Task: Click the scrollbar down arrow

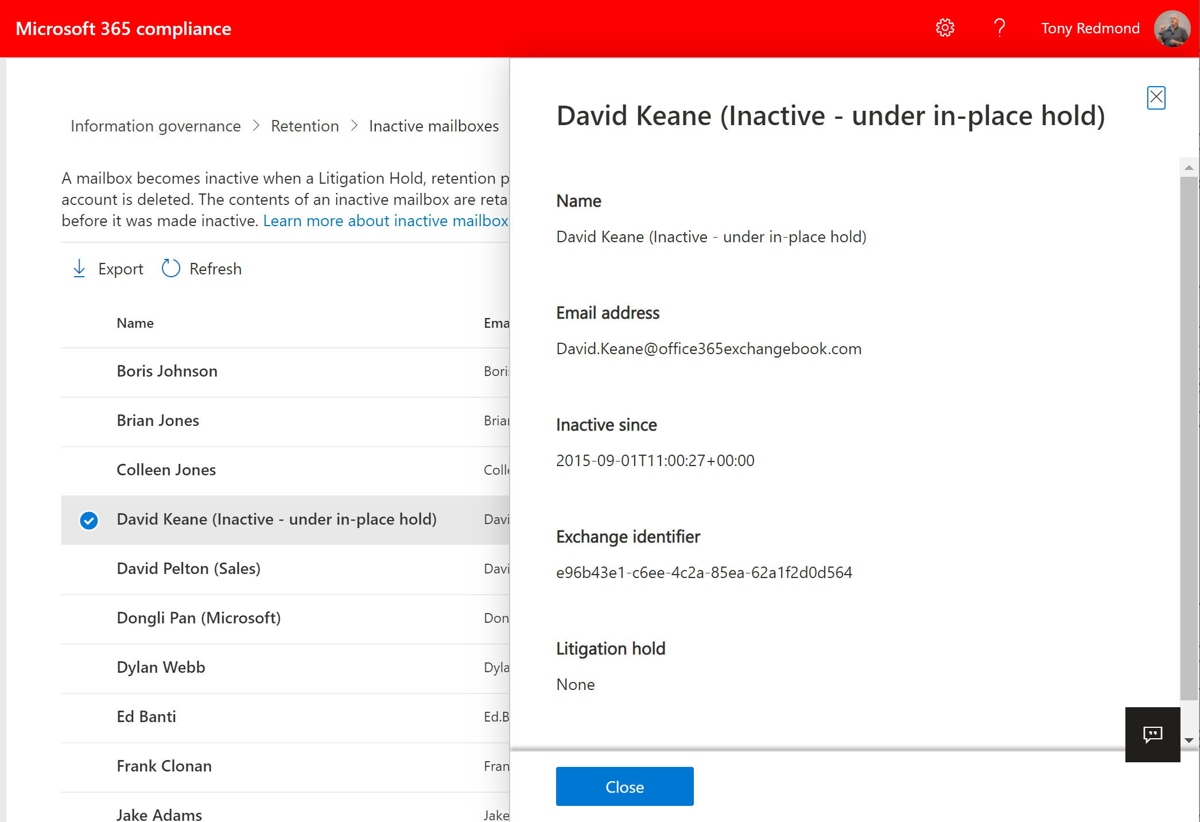Action: (1189, 740)
